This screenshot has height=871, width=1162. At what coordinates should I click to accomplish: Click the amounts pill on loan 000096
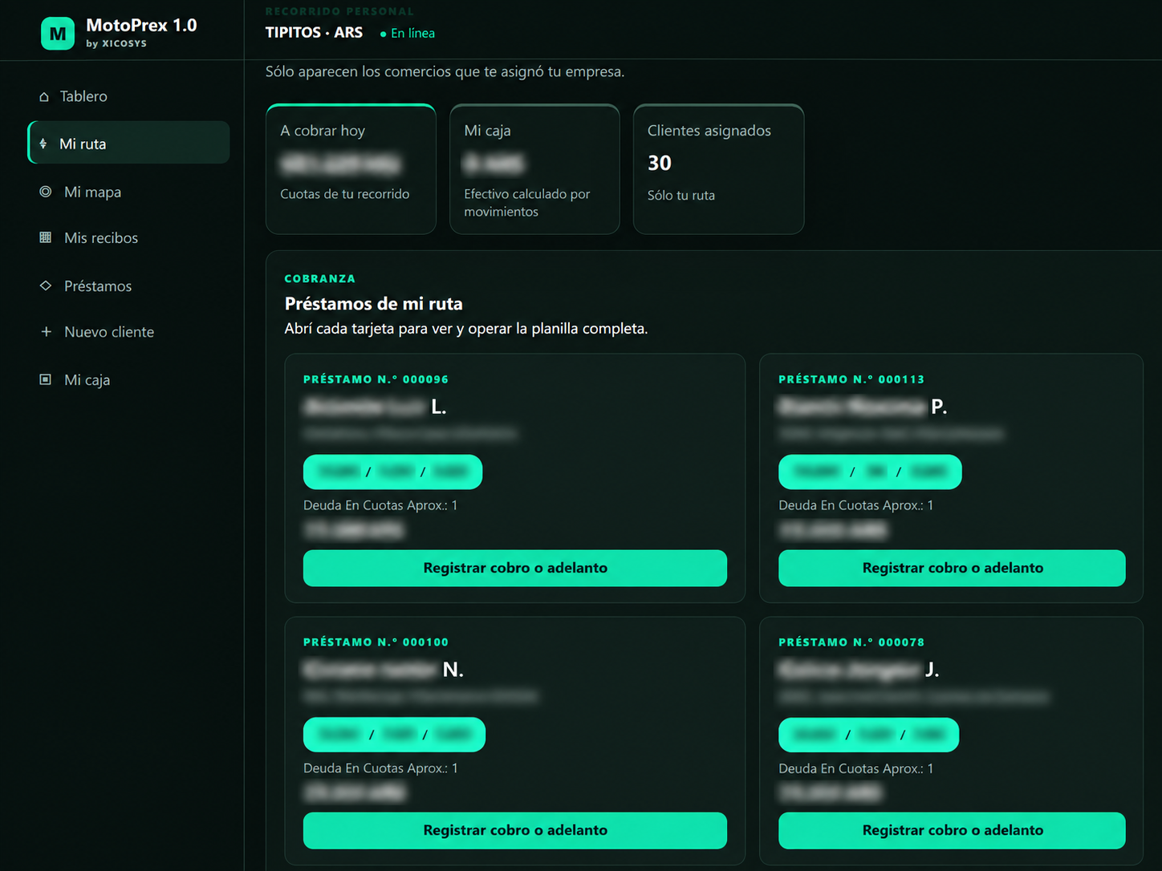coord(392,472)
